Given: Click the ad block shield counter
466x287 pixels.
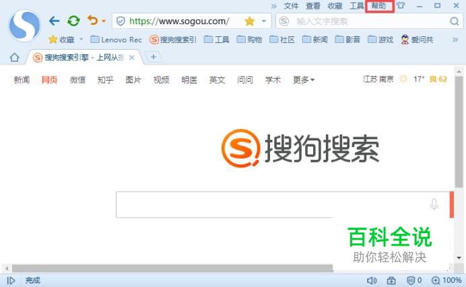Looking at the screenshot, I should coord(414,280).
